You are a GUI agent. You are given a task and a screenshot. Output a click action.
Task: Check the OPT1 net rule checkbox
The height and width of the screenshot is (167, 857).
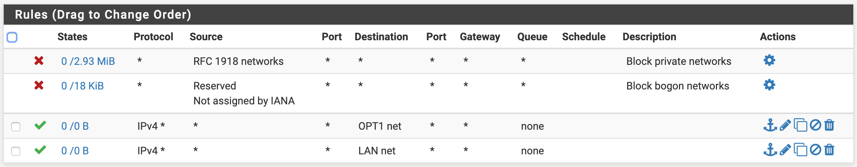[x=16, y=127]
